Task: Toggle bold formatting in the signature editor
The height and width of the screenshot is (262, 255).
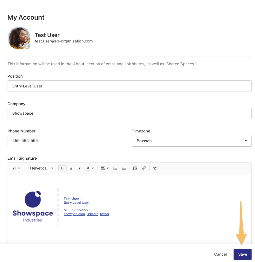Action: coord(62,168)
